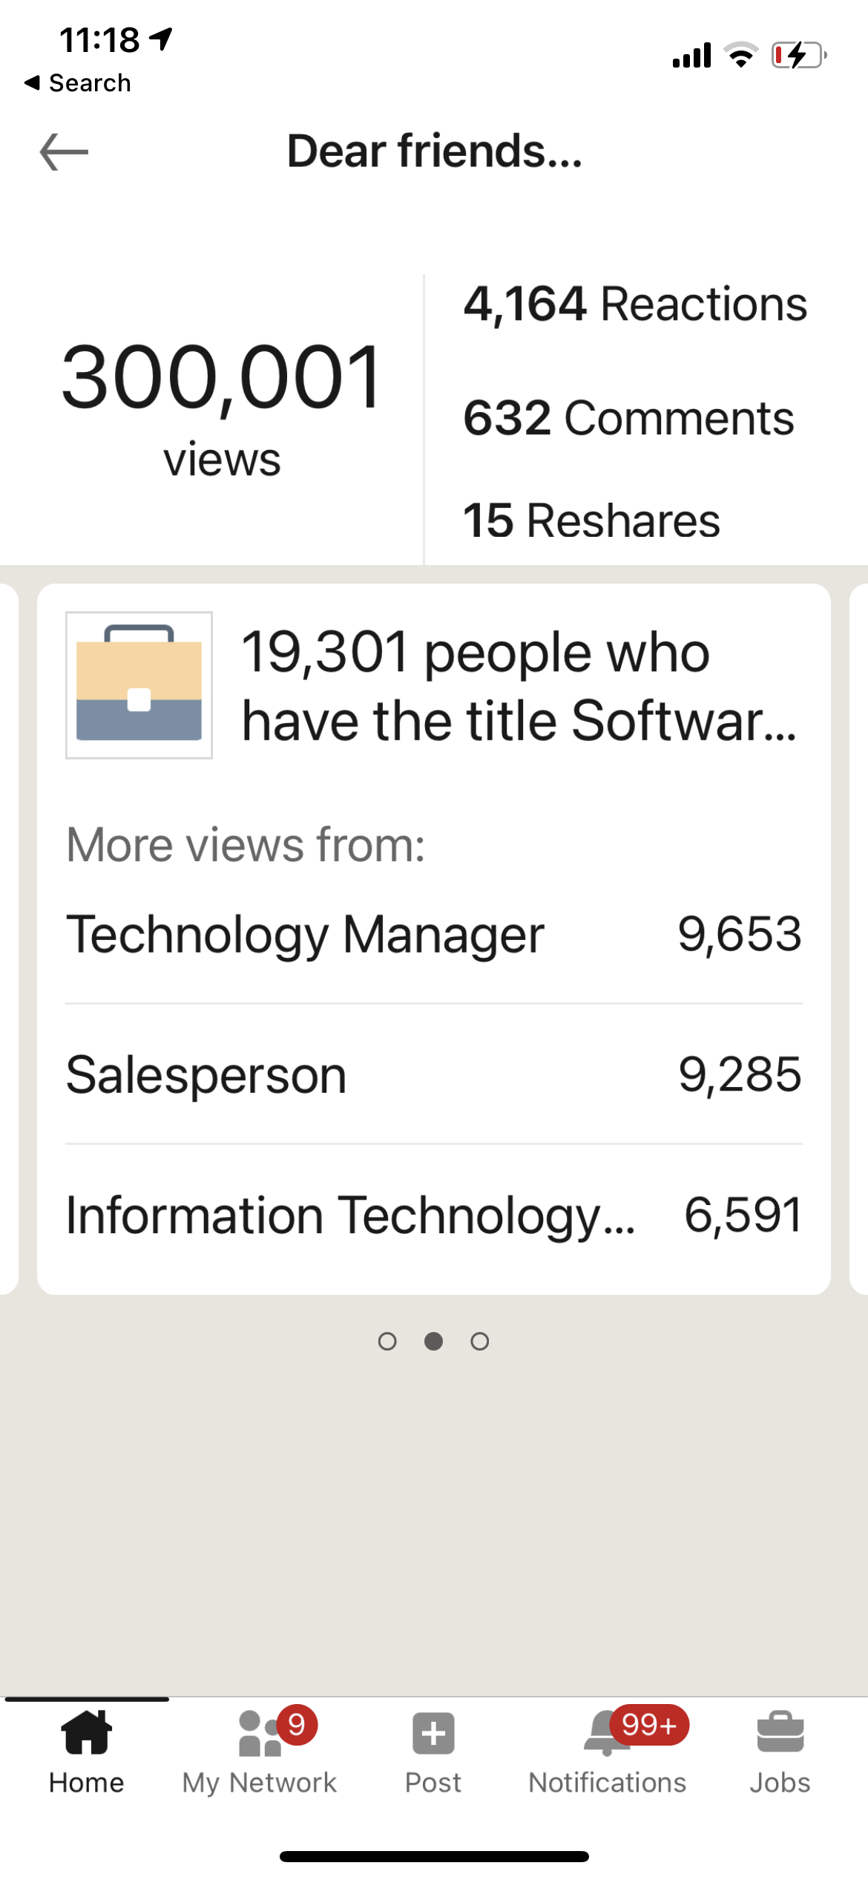Tap the 99+ notifications badge
The width and height of the screenshot is (868, 1880).
(x=649, y=1724)
